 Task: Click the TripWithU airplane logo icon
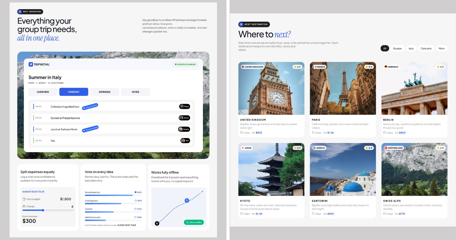click(31, 64)
